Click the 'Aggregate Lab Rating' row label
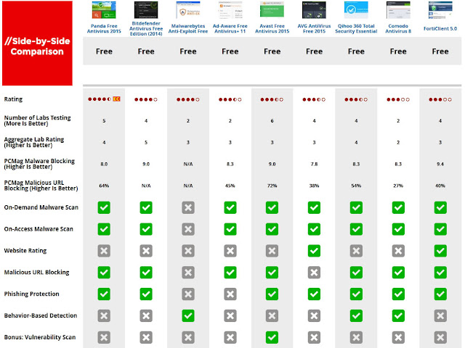Screen dimensions: 465x348 point(34,142)
